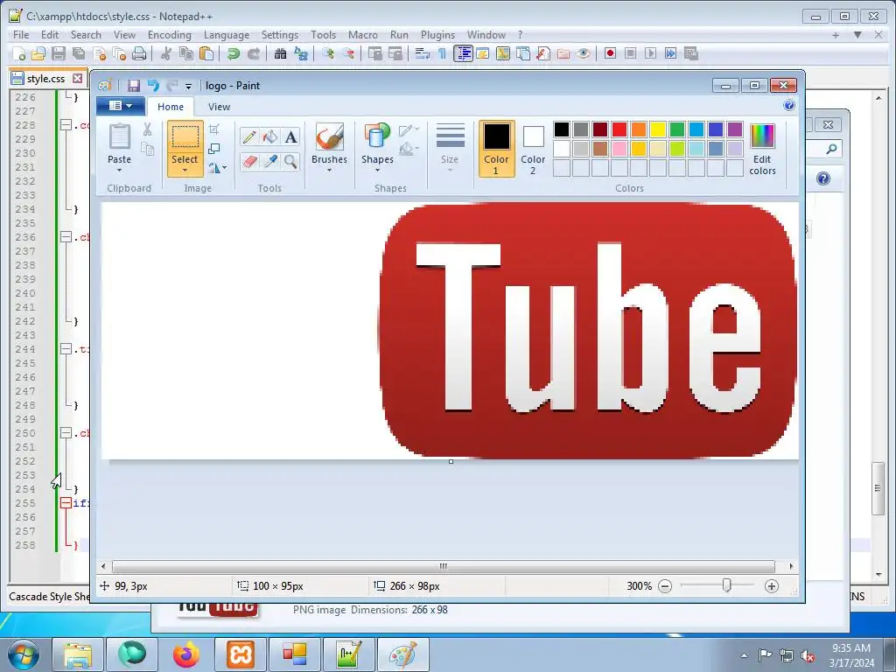Viewport: 896px width, 672px height.
Task: Open XAMPP from the taskbar
Action: coord(241,654)
